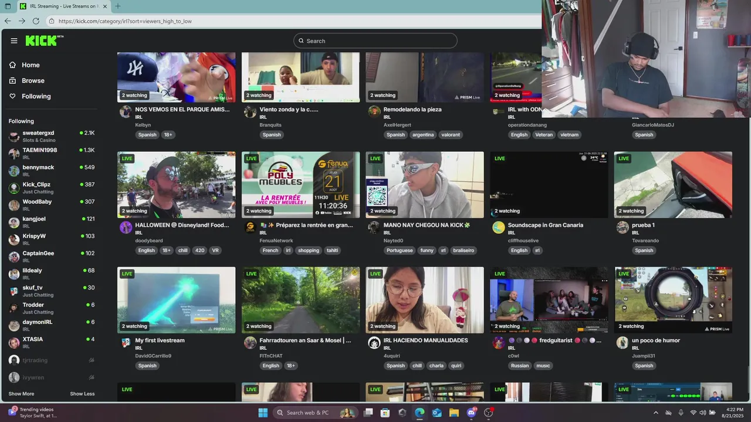This screenshot has height=422, width=751.
Task: Click in the Kick search field
Action: (x=375, y=41)
